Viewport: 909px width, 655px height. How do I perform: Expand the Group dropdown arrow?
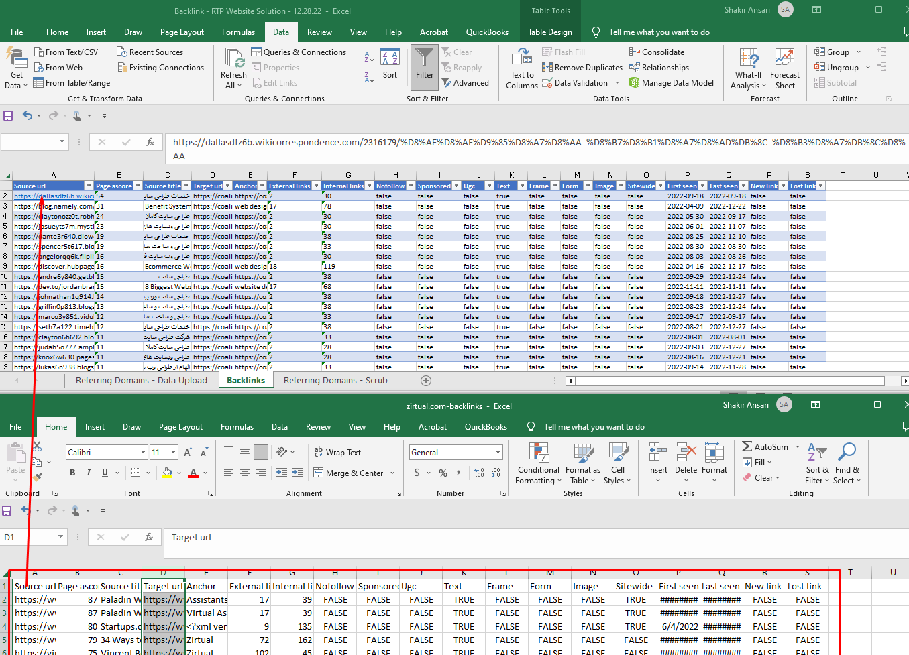click(x=859, y=52)
